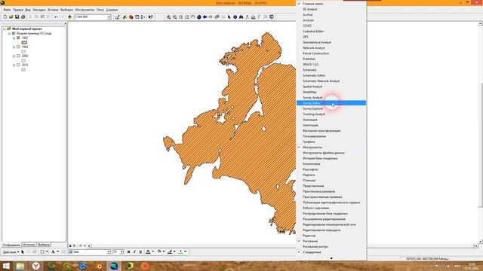This screenshot has height=271, width=483.
Task: Toggle the group layer visibility checkbox
Action: coord(14,33)
